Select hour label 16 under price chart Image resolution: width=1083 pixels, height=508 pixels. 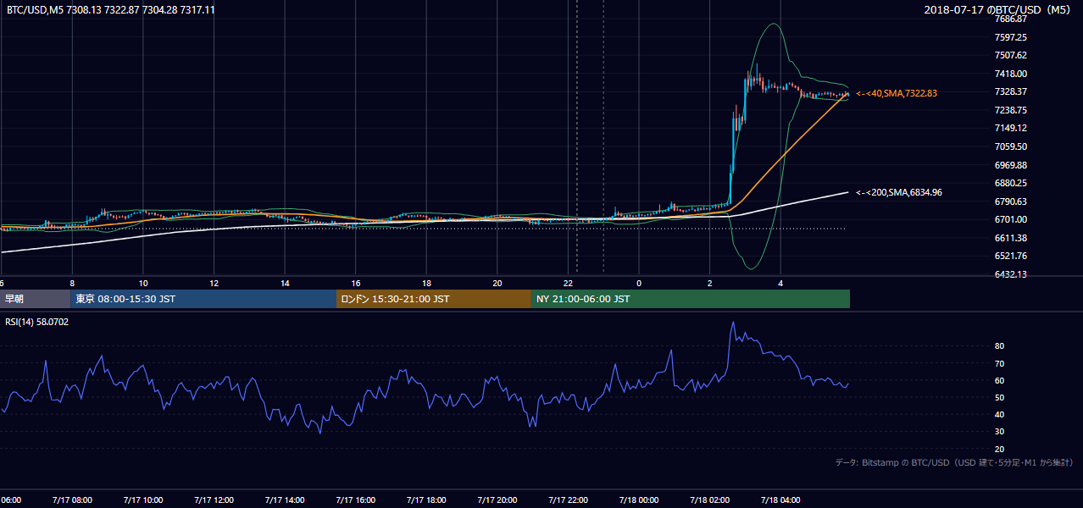pyautogui.click(x=356, y=283)
